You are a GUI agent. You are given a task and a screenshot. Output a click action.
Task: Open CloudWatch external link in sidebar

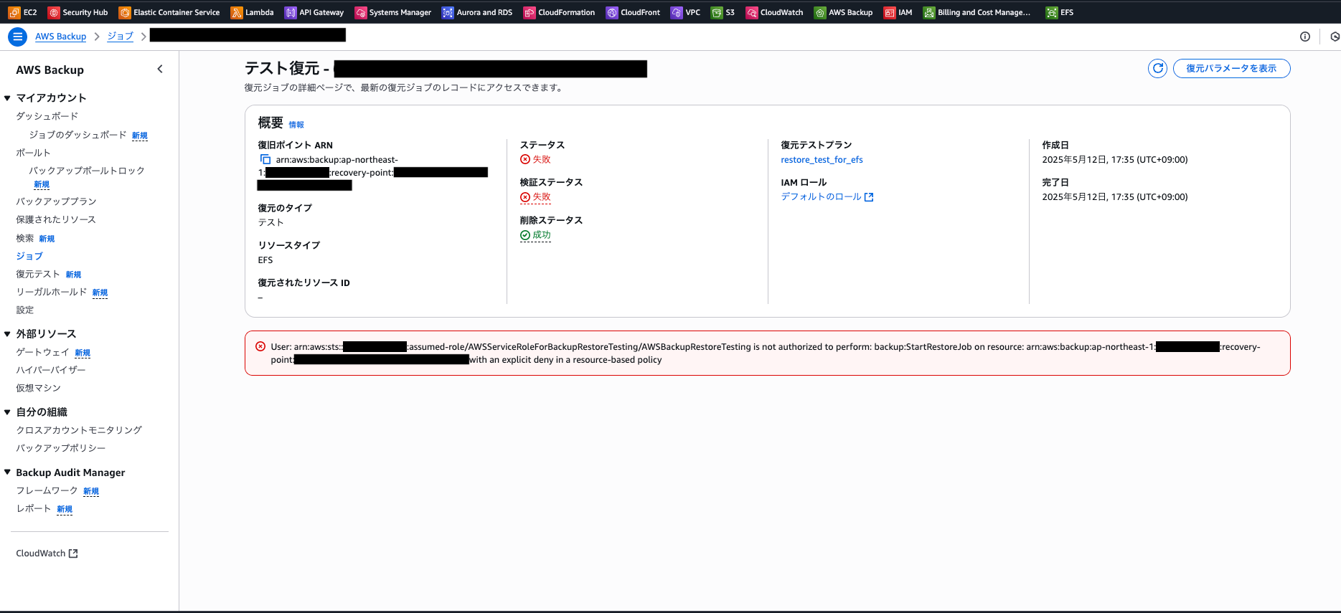point(47,553)
